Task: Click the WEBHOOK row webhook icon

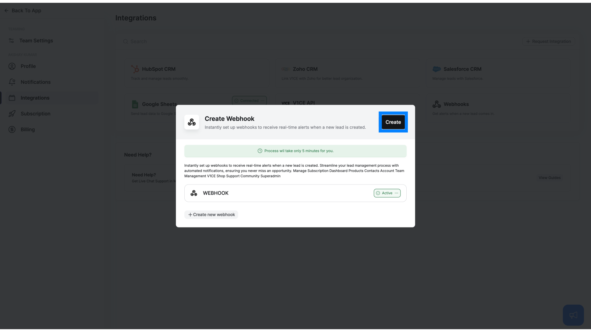Action: click(194, 193)
